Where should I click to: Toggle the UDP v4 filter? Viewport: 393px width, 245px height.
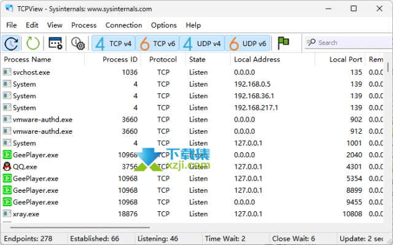pos(202,44)
